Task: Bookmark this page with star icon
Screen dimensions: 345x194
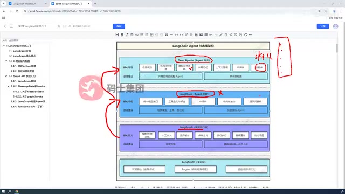Action: pos(326,11)
